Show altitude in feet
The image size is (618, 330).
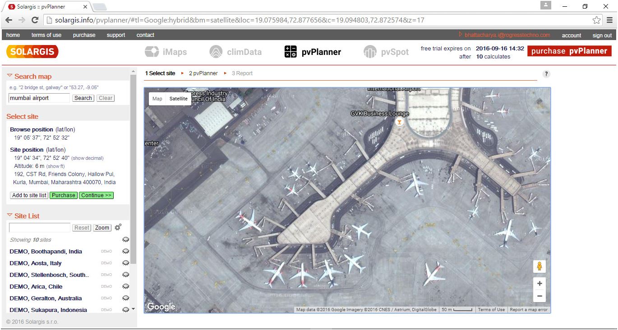[x=55, y=167]
